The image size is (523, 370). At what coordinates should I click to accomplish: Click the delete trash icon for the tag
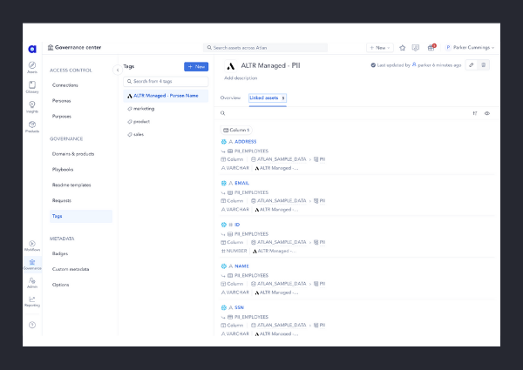[485, 64]
